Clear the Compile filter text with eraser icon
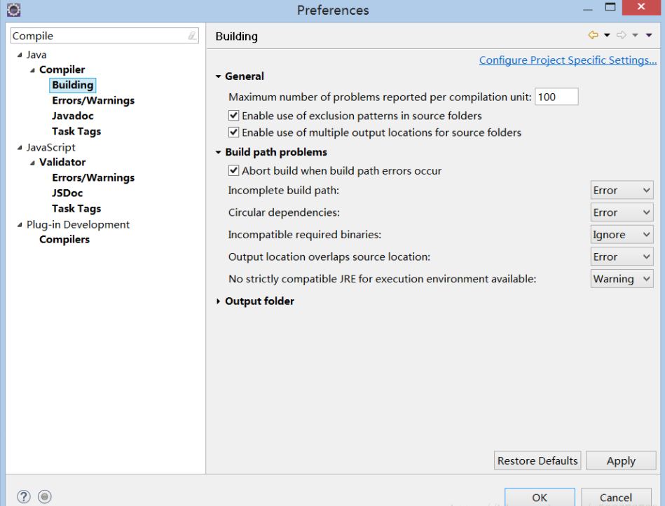Viewport: 665px width, 506px height. [x=192, y=36]
